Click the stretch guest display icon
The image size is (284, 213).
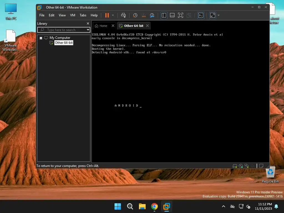pos(213,15)
